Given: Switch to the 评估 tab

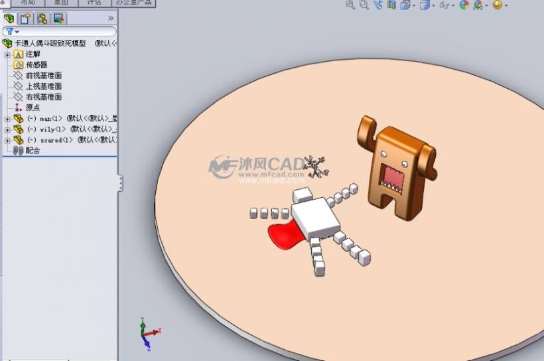Looking at the screenshot, I should (94, 3).
